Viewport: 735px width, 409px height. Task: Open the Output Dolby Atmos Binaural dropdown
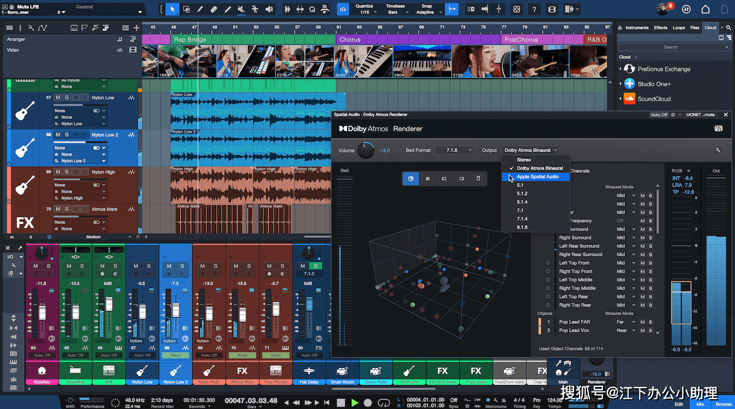point(530,150)
